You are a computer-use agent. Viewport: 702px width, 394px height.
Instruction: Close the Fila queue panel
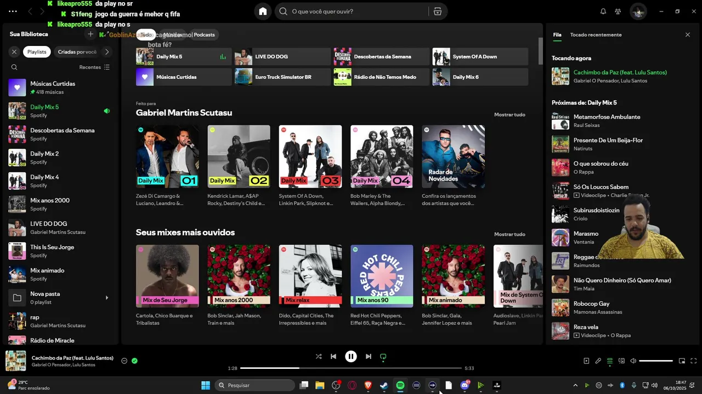(688, 34)
